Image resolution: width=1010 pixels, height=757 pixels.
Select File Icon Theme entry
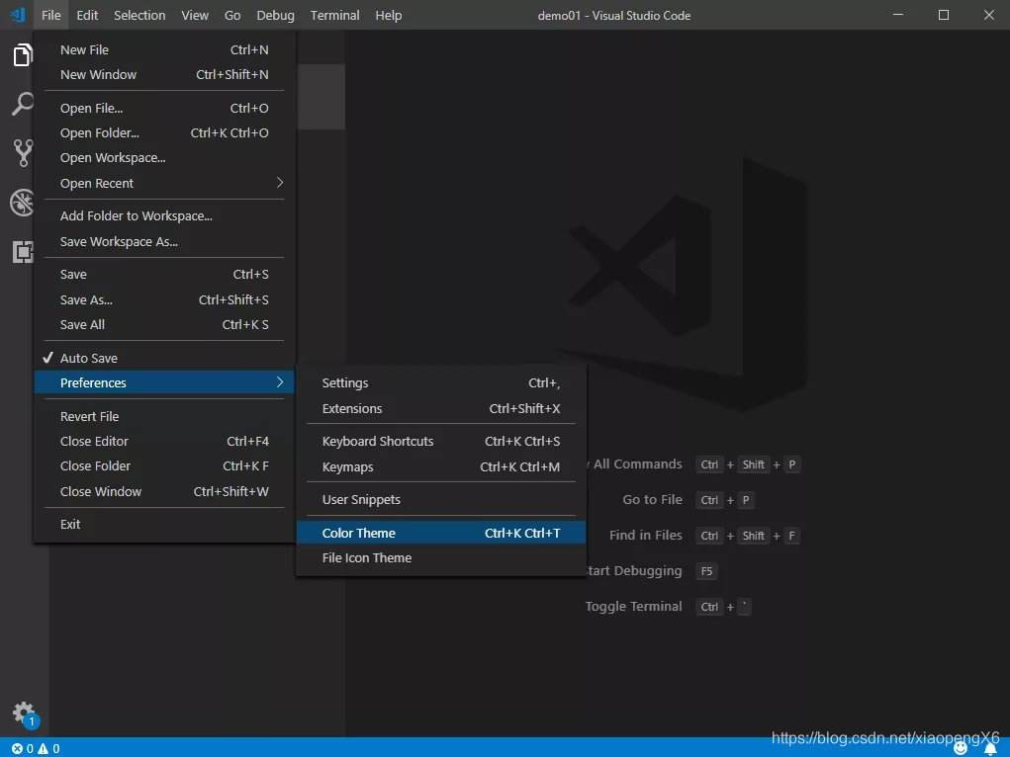click(440, 558)
